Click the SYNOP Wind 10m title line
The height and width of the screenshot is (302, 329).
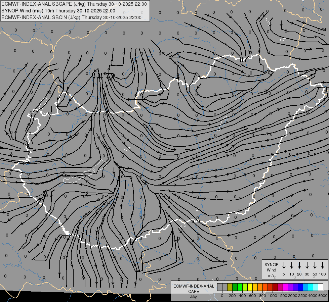click(x=58, y=11)
